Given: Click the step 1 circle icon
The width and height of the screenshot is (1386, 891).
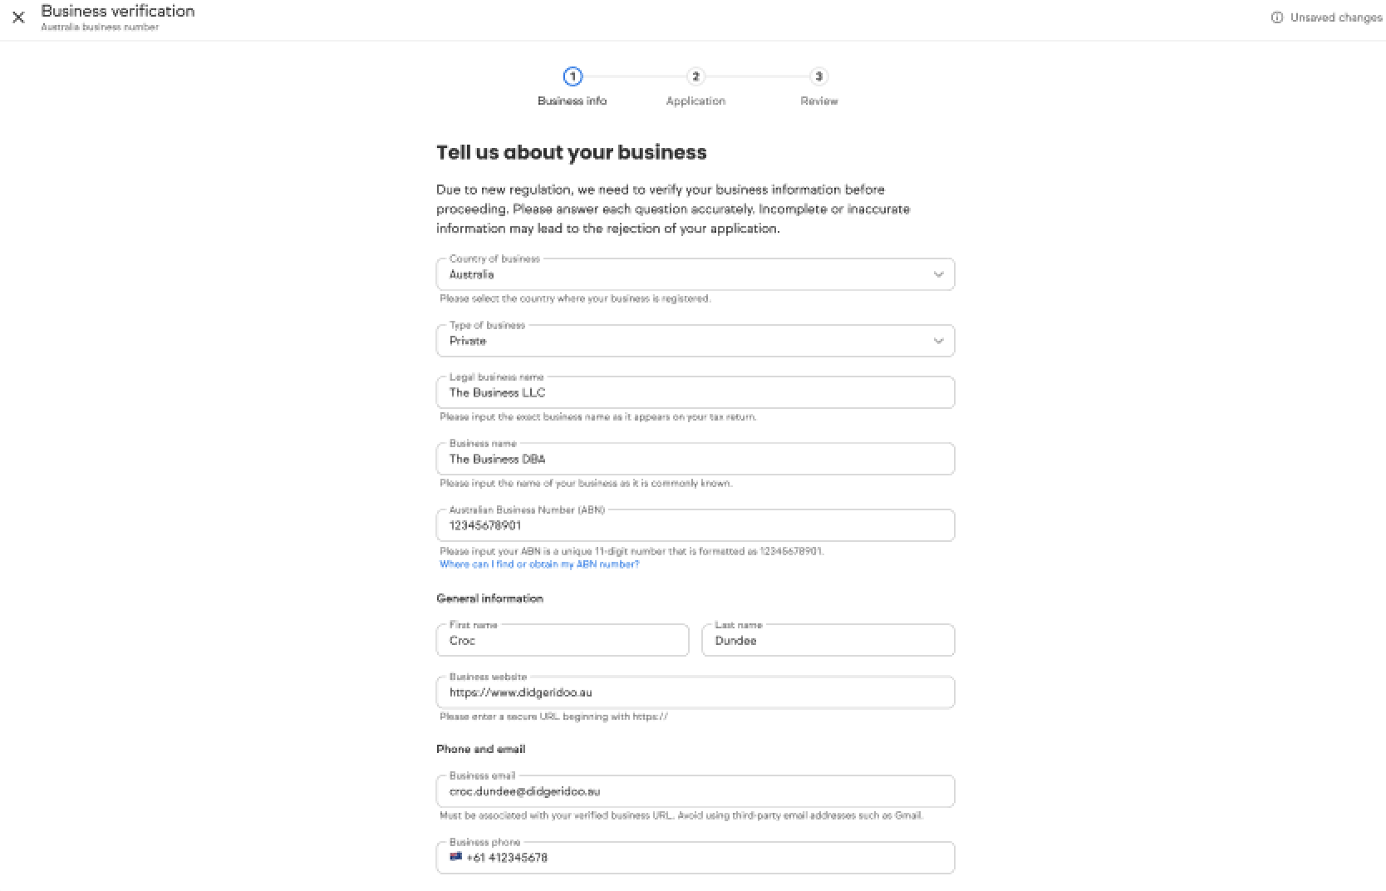Looking at the screenshot, I should tap(573, 76).
